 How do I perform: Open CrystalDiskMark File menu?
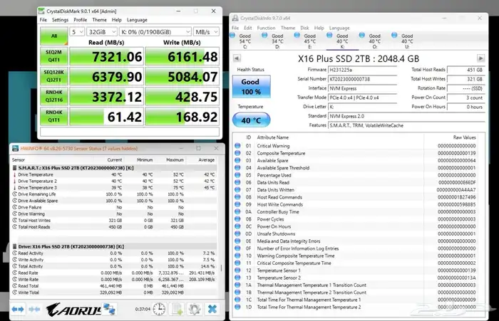click(x=43, y=20)
